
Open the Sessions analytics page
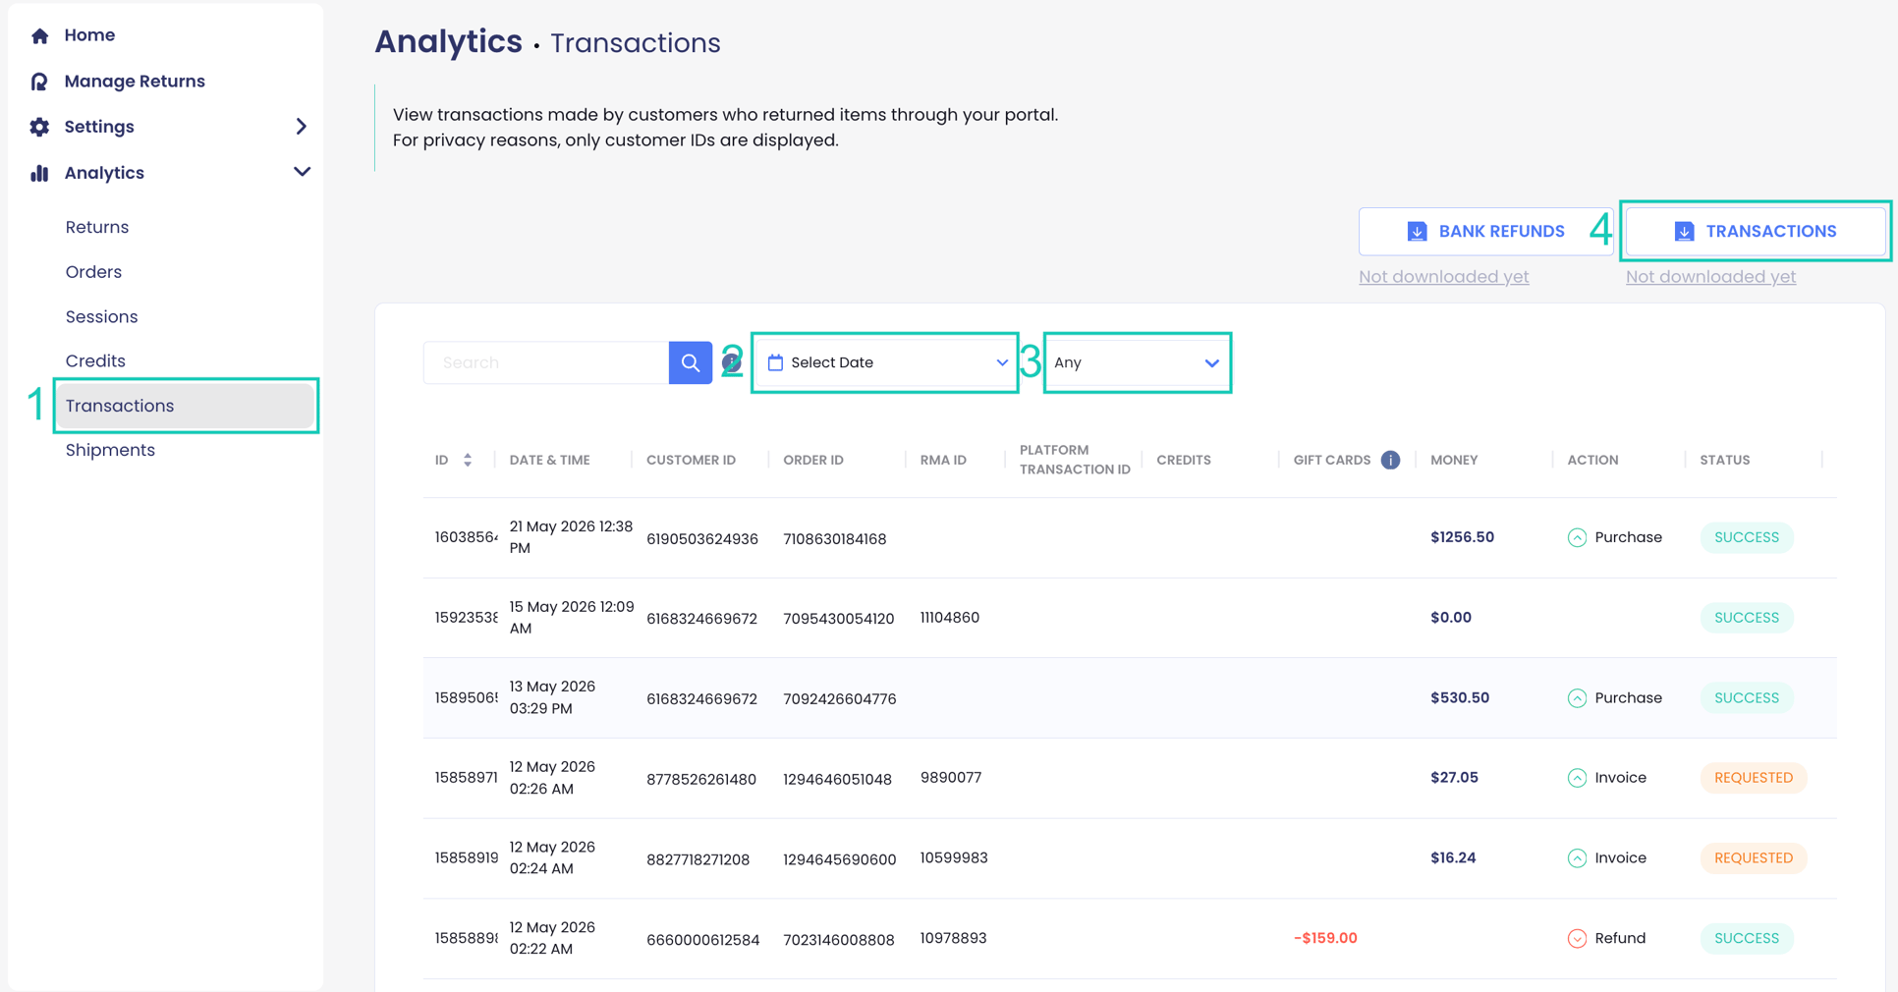tap(101, 317)
